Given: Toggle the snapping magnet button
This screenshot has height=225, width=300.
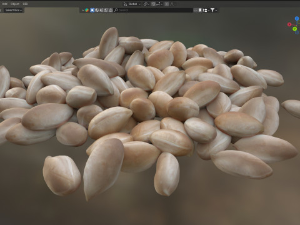Looking at the screenshot, I should (153, 4).
